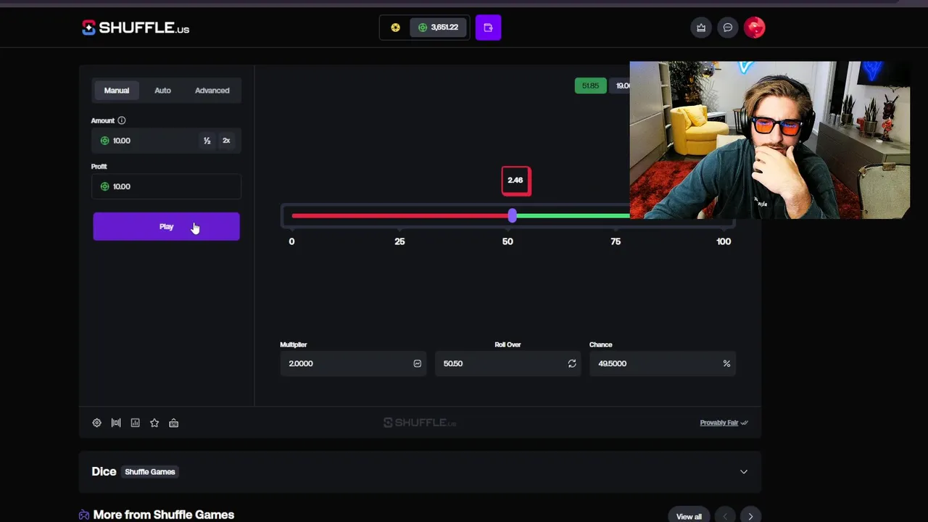Click the gold coin currency icon

[395, 28]
